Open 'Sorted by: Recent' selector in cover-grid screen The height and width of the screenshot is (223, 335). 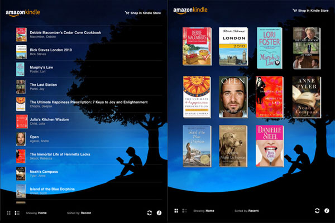246,211
